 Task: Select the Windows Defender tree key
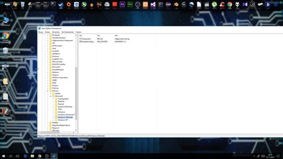(65, 117)
